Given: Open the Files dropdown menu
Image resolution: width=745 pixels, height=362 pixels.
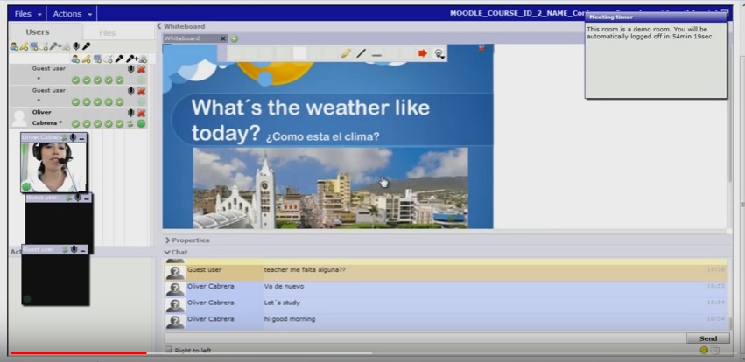Looking at the screenshot, I should click(x=27, y=14).
